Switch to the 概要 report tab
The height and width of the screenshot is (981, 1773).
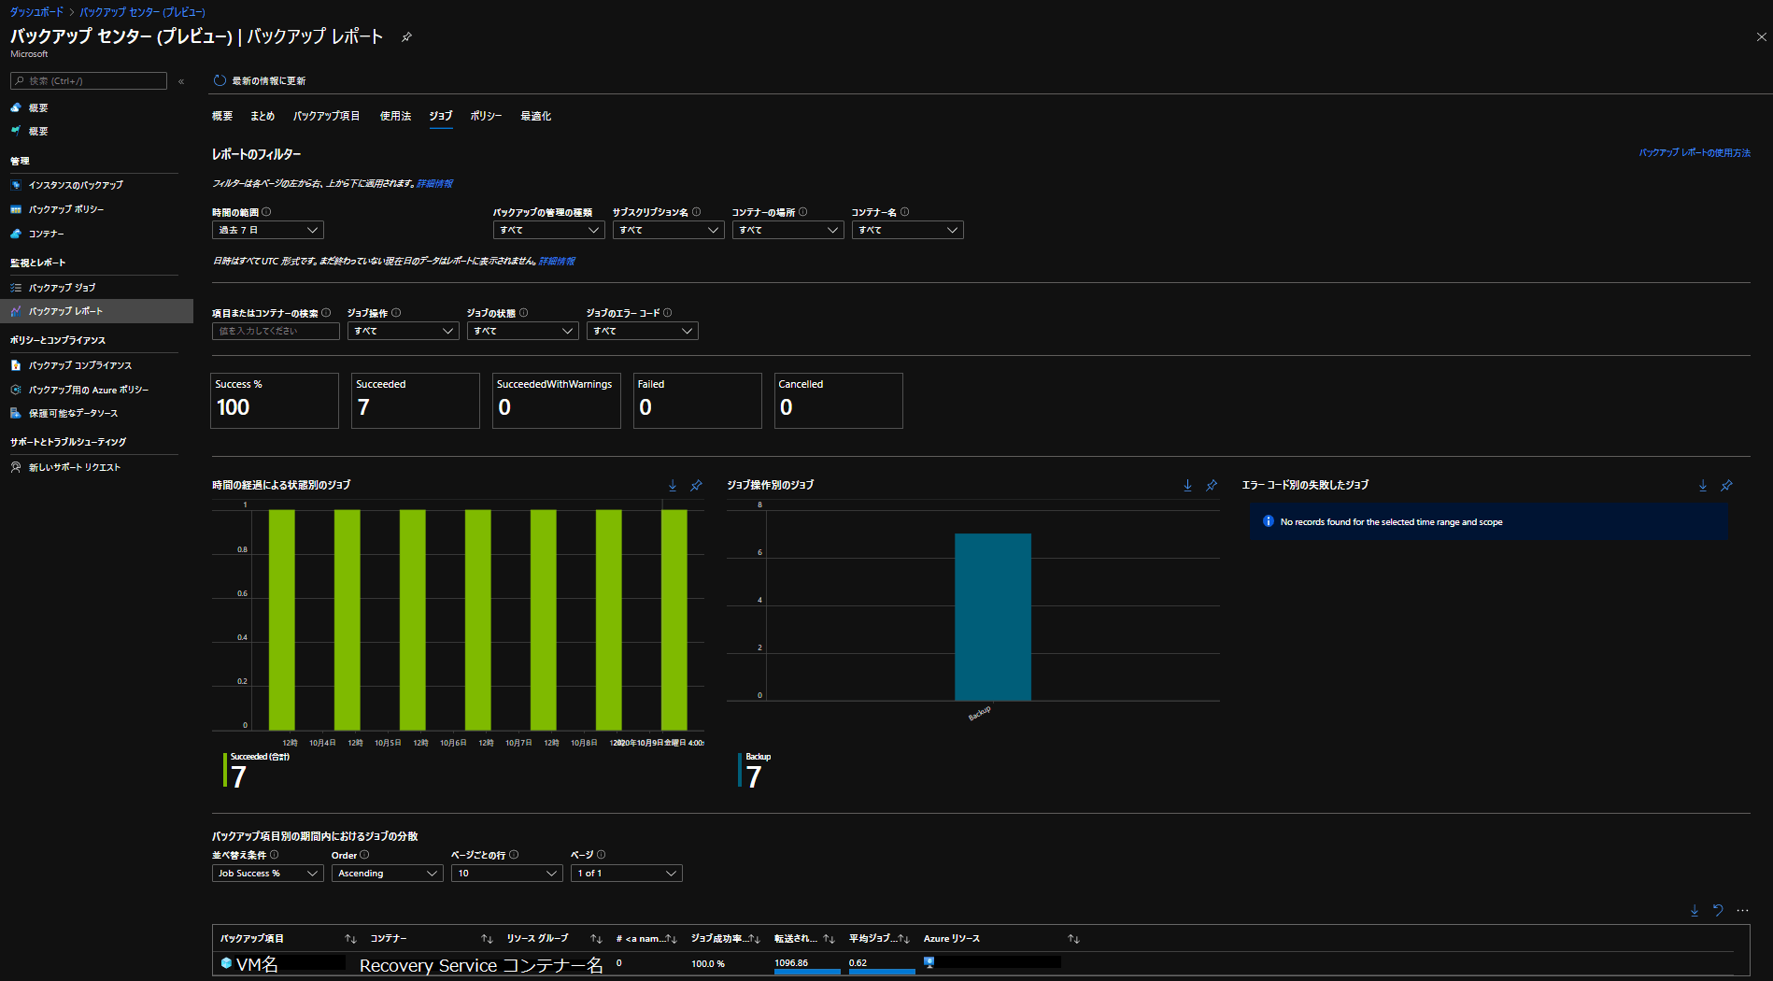[222, 116]
